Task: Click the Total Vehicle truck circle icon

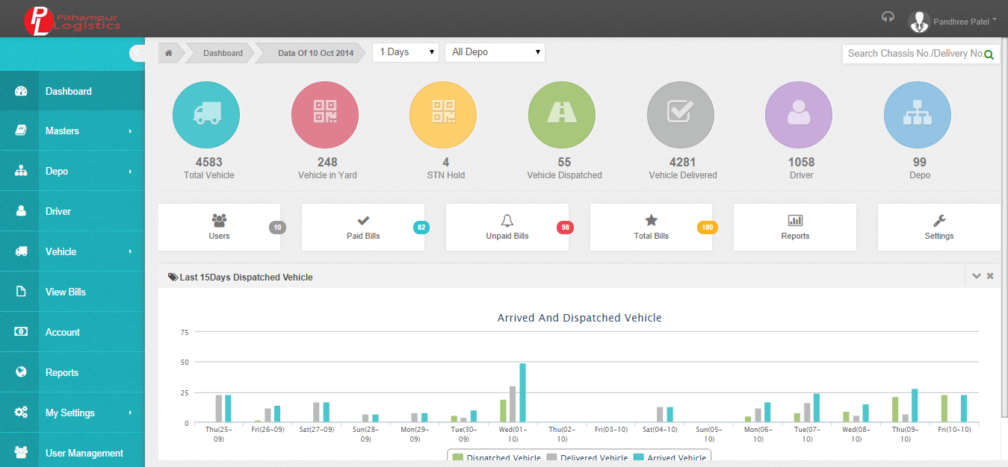Action: pyautogui.click(x=206, y=114)
